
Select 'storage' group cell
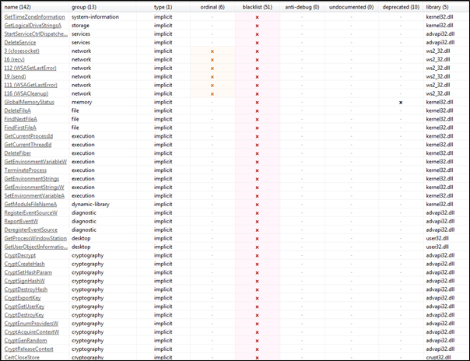click(x=80, y=26)
